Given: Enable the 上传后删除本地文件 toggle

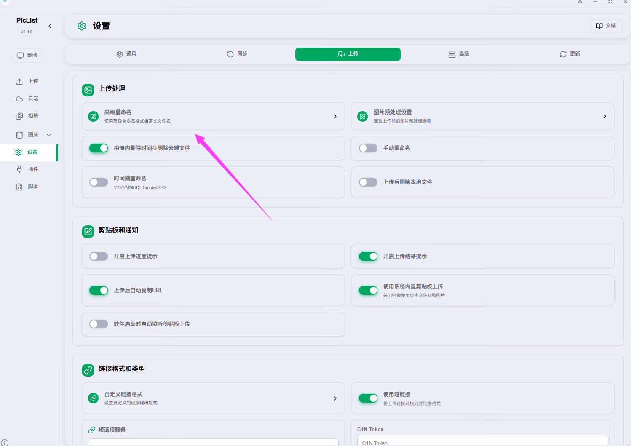Looking at the screenshot, I should tap(368, 182).
